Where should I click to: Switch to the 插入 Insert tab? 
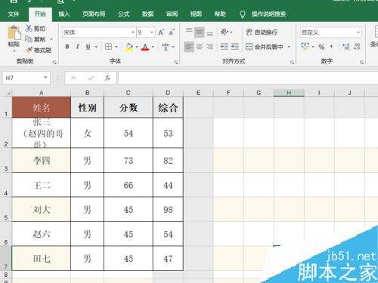point(64,14)
